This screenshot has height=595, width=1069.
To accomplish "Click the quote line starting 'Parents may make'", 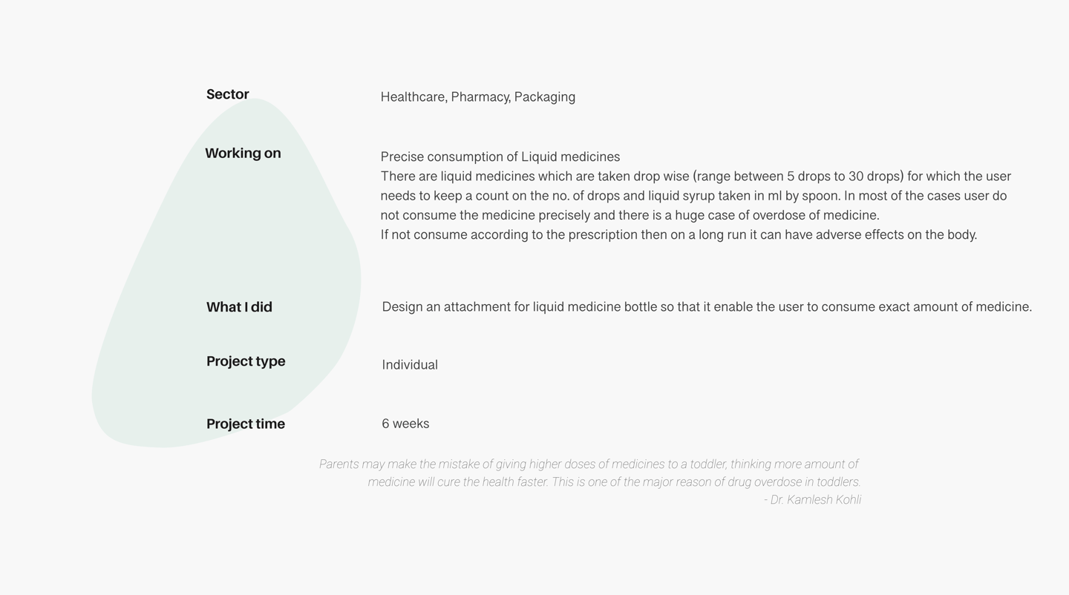I will pos(588,464).
